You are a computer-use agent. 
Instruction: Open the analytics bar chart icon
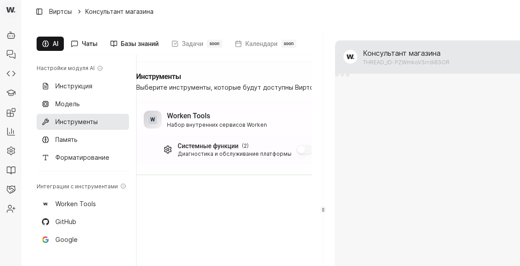click(11, 131)
